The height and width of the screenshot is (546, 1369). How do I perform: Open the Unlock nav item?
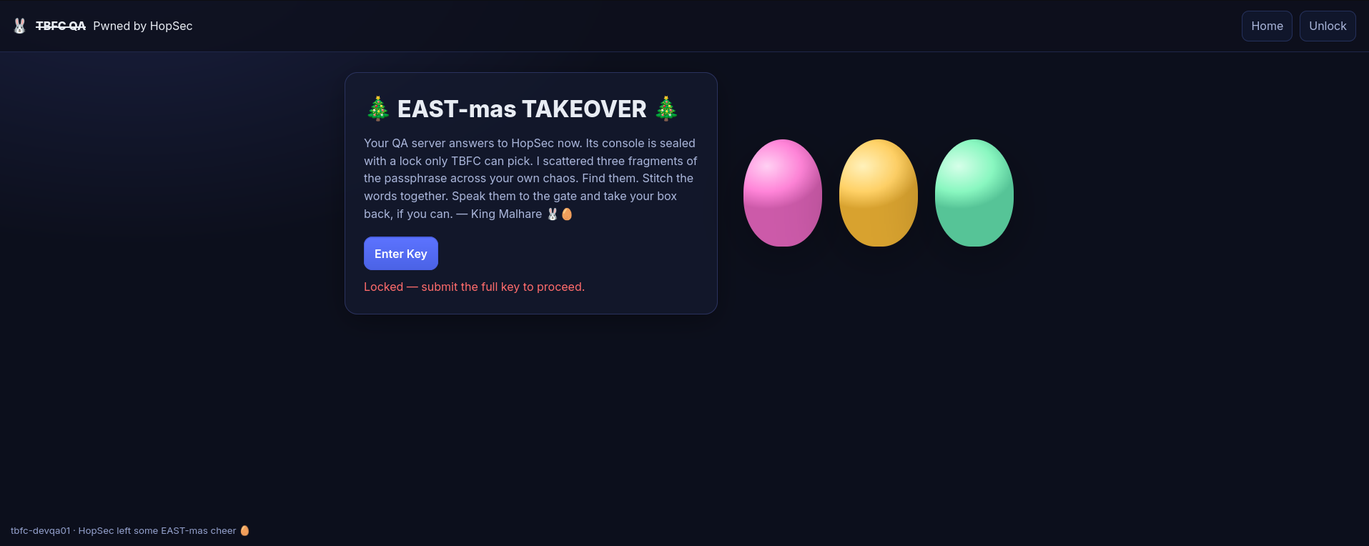(1328, 26)
